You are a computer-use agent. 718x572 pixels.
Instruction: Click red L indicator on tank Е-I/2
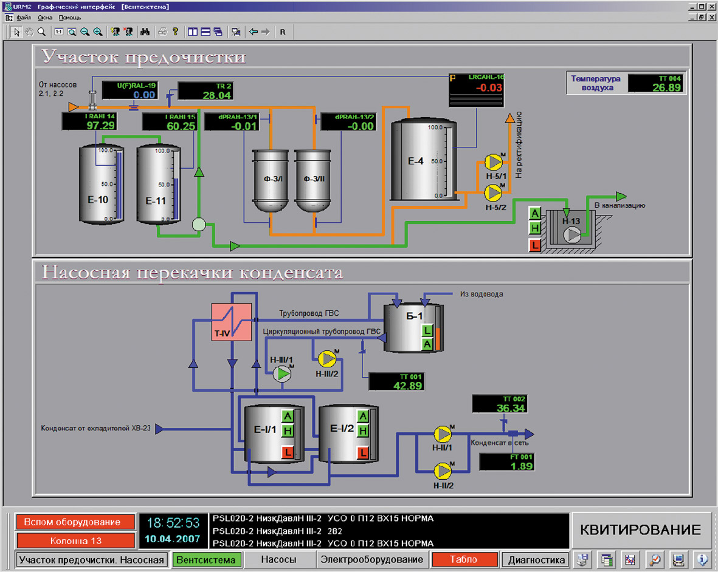[x=363, y=453]
